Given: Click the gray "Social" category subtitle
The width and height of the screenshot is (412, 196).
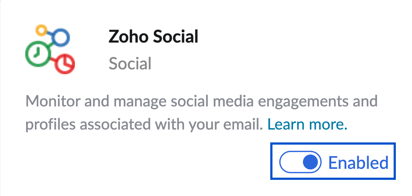Looking at the screenshot, I should [130, 64].
